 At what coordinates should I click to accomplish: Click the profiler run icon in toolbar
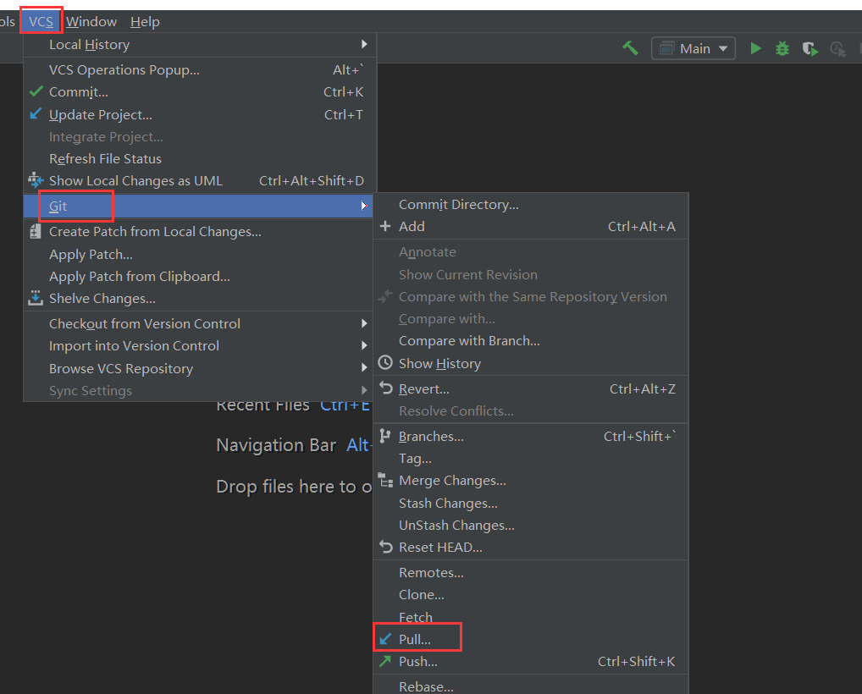(x=837, y=49)
